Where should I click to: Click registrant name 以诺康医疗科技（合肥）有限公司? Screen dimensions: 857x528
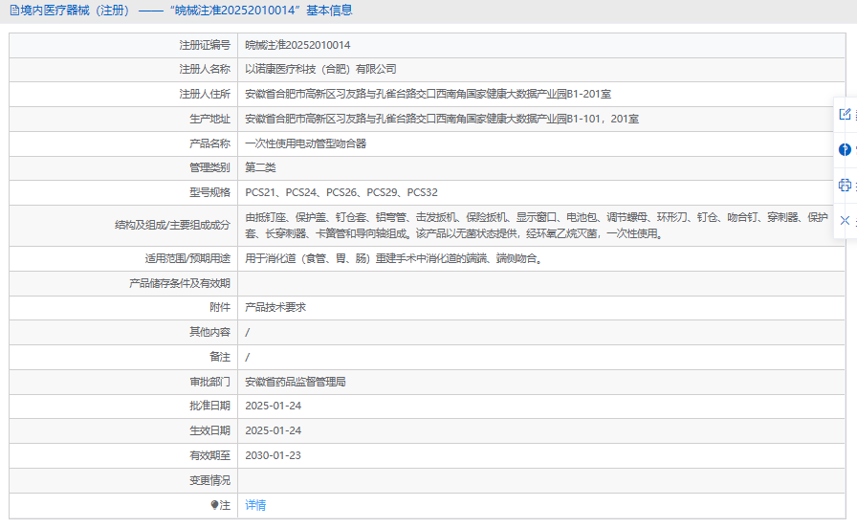(320, 70)
